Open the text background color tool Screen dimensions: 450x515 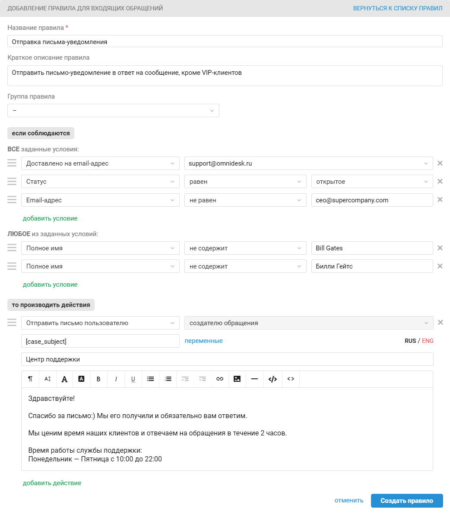click(x=81, y=379)
